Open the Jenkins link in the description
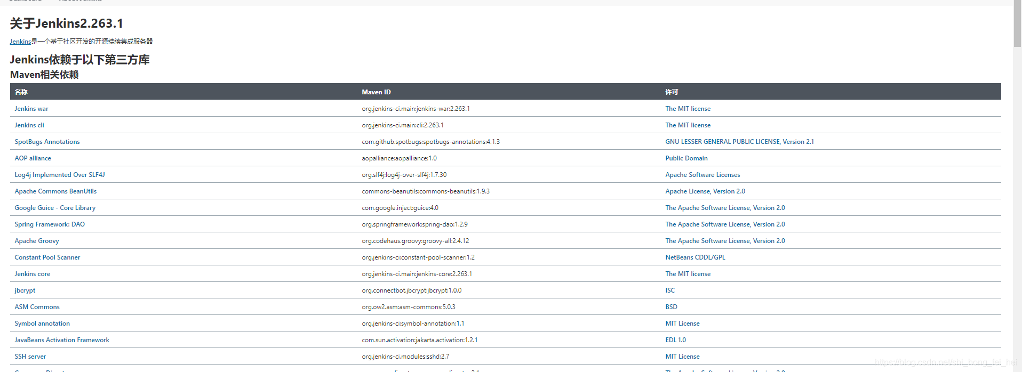This screenshot has height=372, width=1022. click(20, 42)
